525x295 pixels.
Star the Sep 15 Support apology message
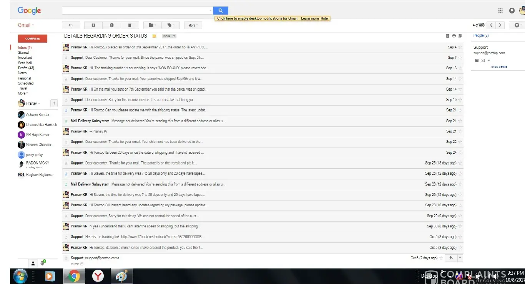460,100
